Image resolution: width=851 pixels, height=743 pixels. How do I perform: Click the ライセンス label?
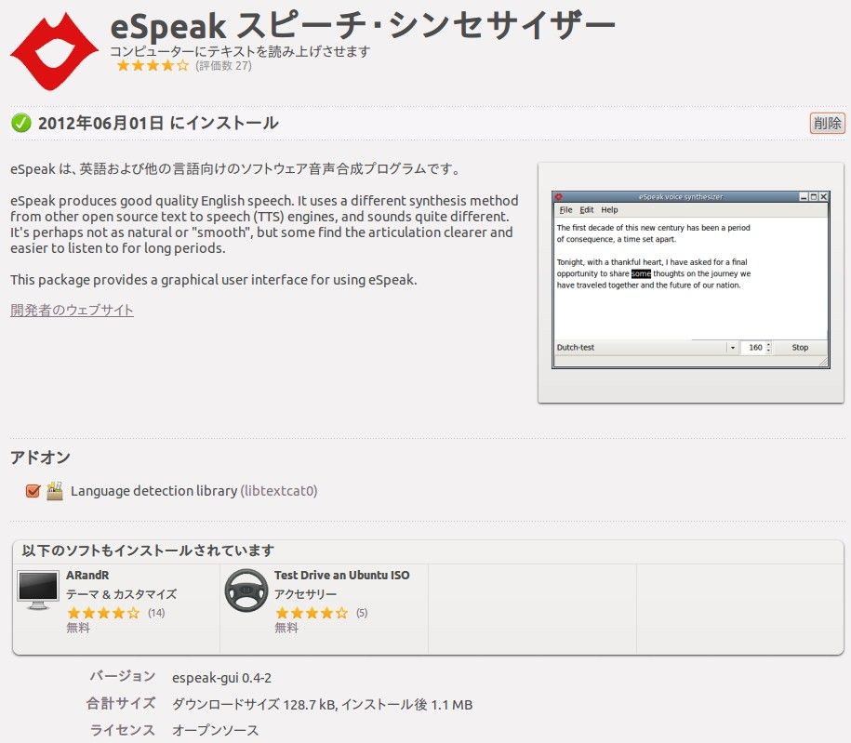pyautogui.click(x=122, y=729)
